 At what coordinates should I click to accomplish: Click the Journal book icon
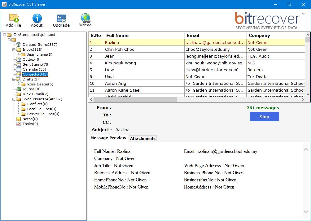tap(19, 89)
